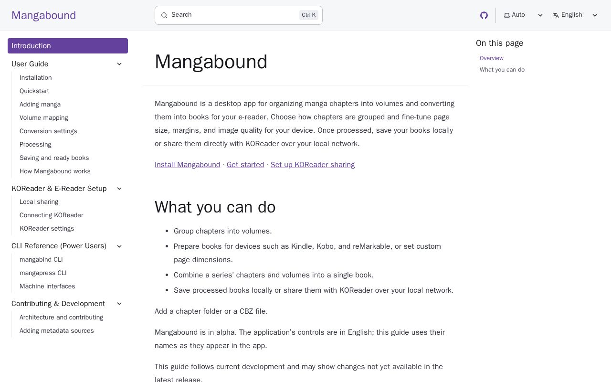Open Saving and ready books
The width and height of the screenshot is (611, 382).
tap(54, 158)
